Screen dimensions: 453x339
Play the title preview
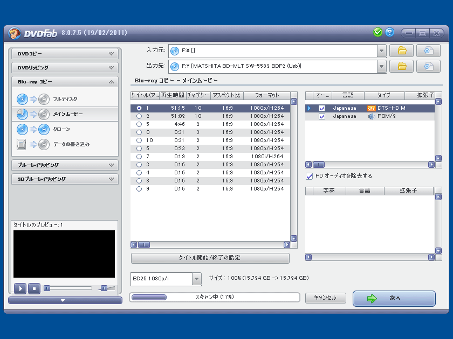tap(20, 288)
